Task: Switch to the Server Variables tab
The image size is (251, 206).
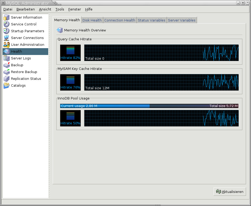Action: (182, 20)
